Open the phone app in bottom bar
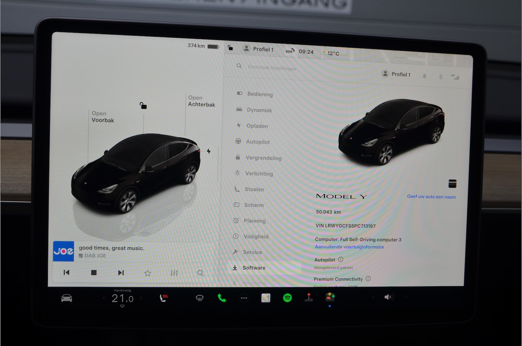 point(222,298)
